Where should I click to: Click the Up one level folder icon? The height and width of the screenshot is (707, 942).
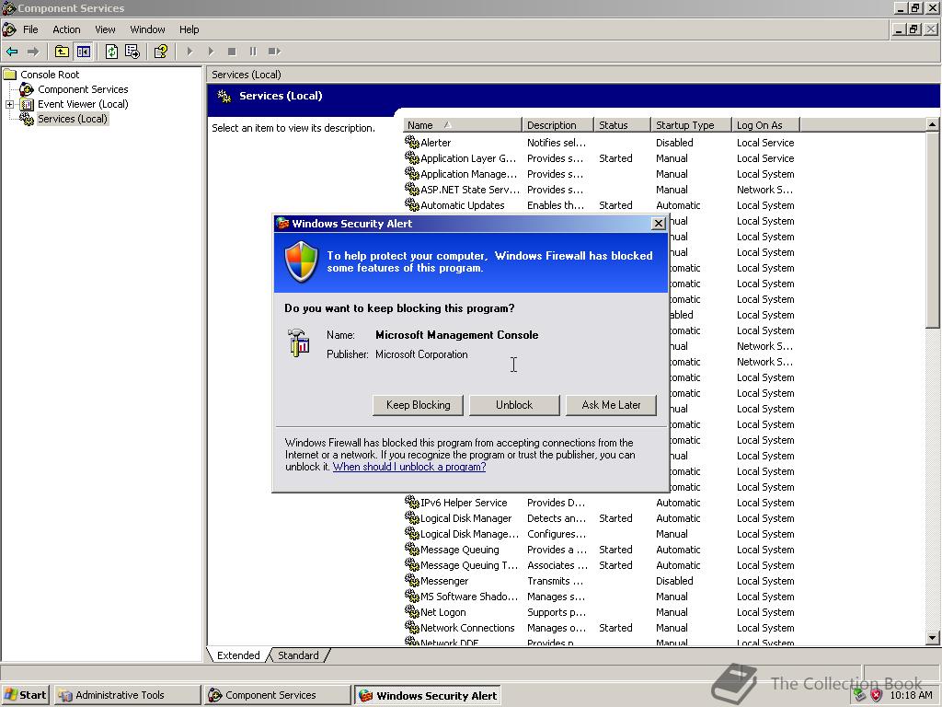62,52
